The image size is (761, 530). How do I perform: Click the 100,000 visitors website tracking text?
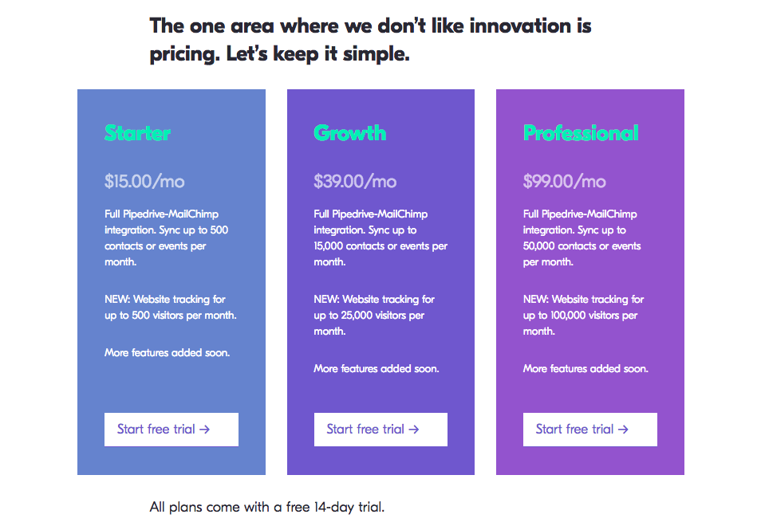(x=583, y=316)
